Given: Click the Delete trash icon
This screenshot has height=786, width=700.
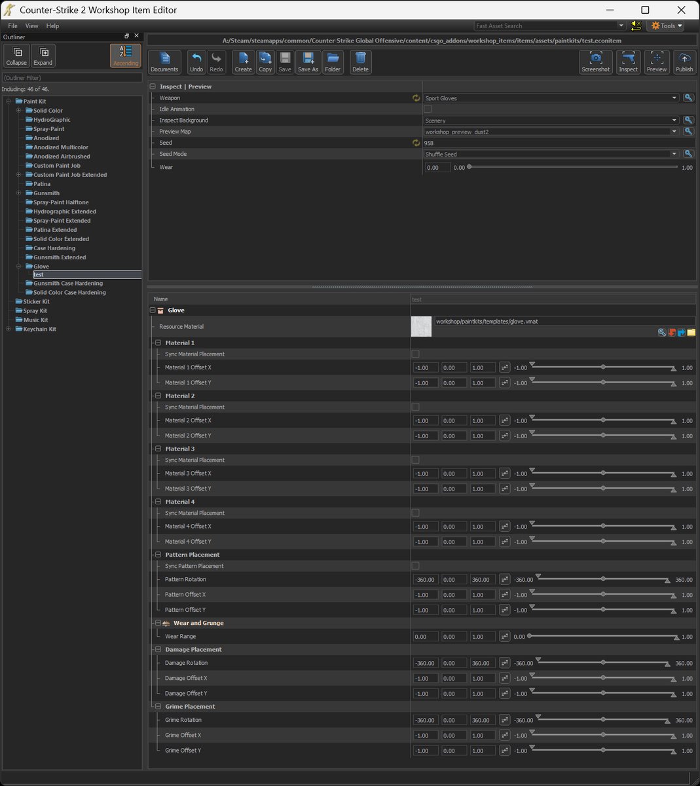Looking at the screenshot, I should click(x=360, y=62).
